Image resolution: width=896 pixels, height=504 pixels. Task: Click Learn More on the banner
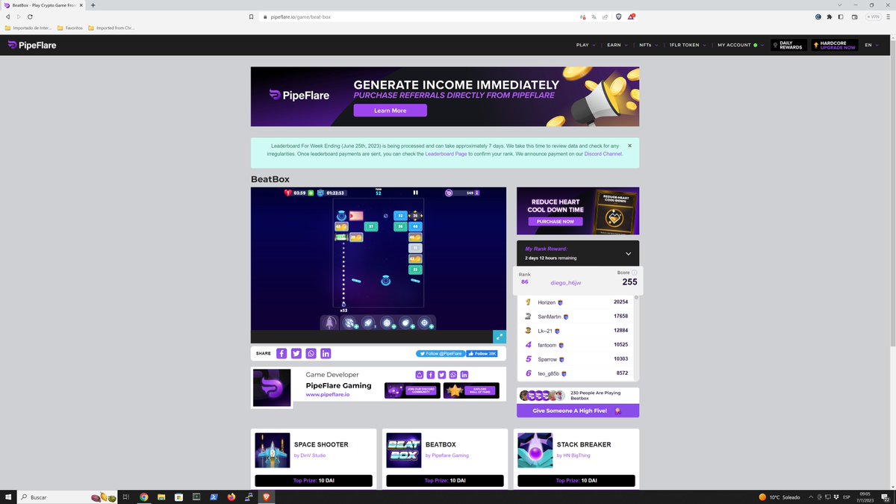pos(390,111)
